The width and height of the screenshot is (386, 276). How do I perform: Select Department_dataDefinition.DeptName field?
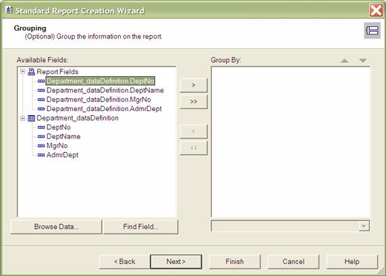coord(105,90)
